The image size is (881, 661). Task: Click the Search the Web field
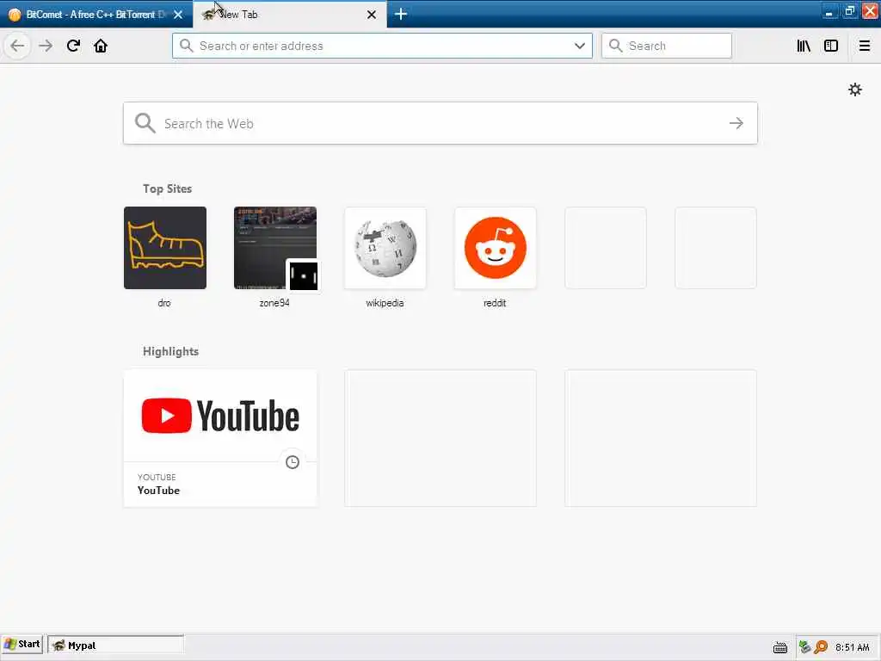click(x=440, y=123)
